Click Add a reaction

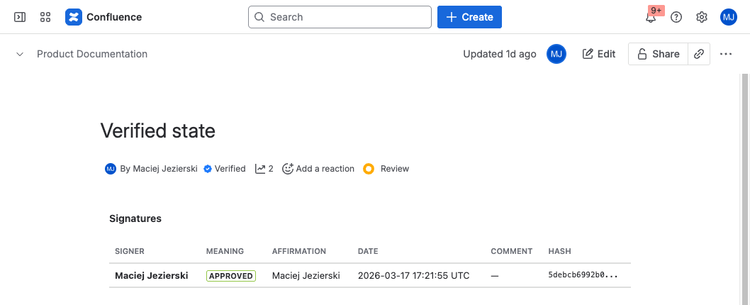pos(318,169)
